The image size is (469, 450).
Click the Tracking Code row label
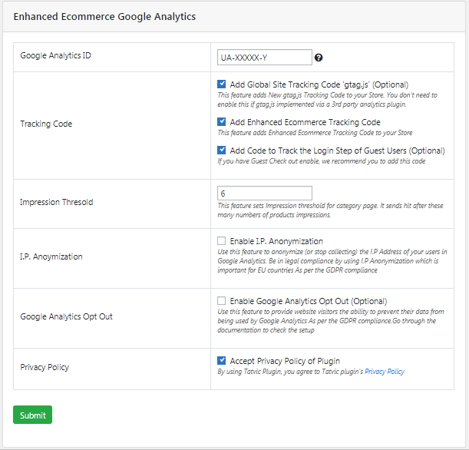tap(46, 124)
